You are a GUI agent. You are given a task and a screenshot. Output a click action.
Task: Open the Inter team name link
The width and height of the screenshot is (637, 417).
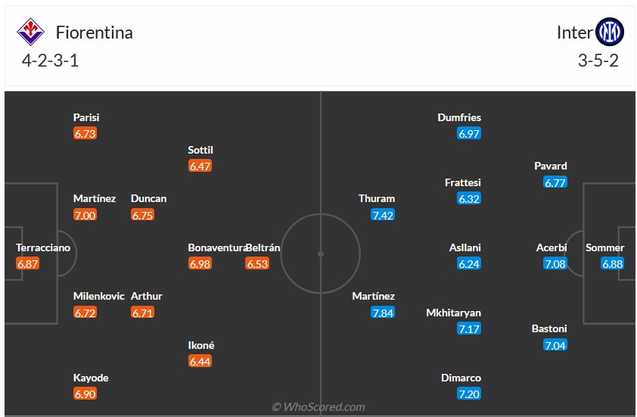pyautogui.click(x=574, y=32)
